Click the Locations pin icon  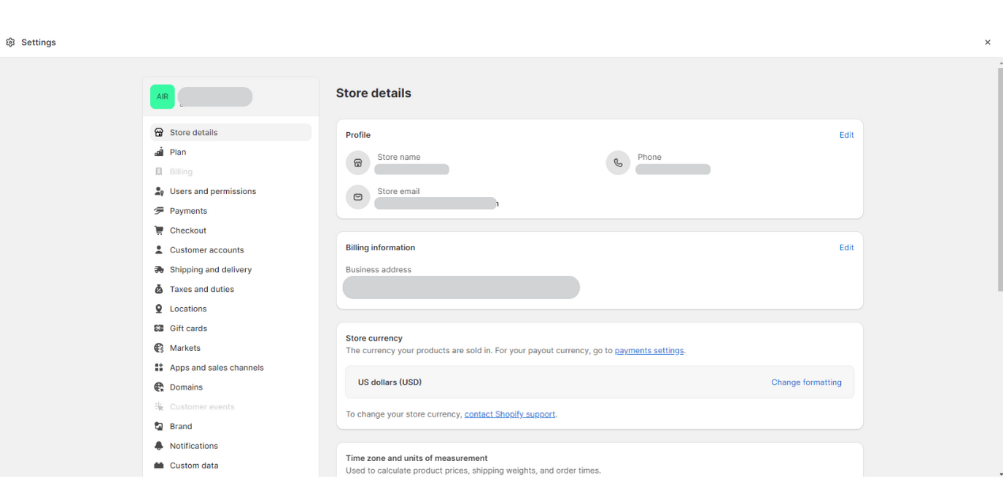pyautogui.click(x=159, y=309)
